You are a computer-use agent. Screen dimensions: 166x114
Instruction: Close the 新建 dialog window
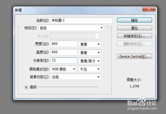click(x=149, y=9)
